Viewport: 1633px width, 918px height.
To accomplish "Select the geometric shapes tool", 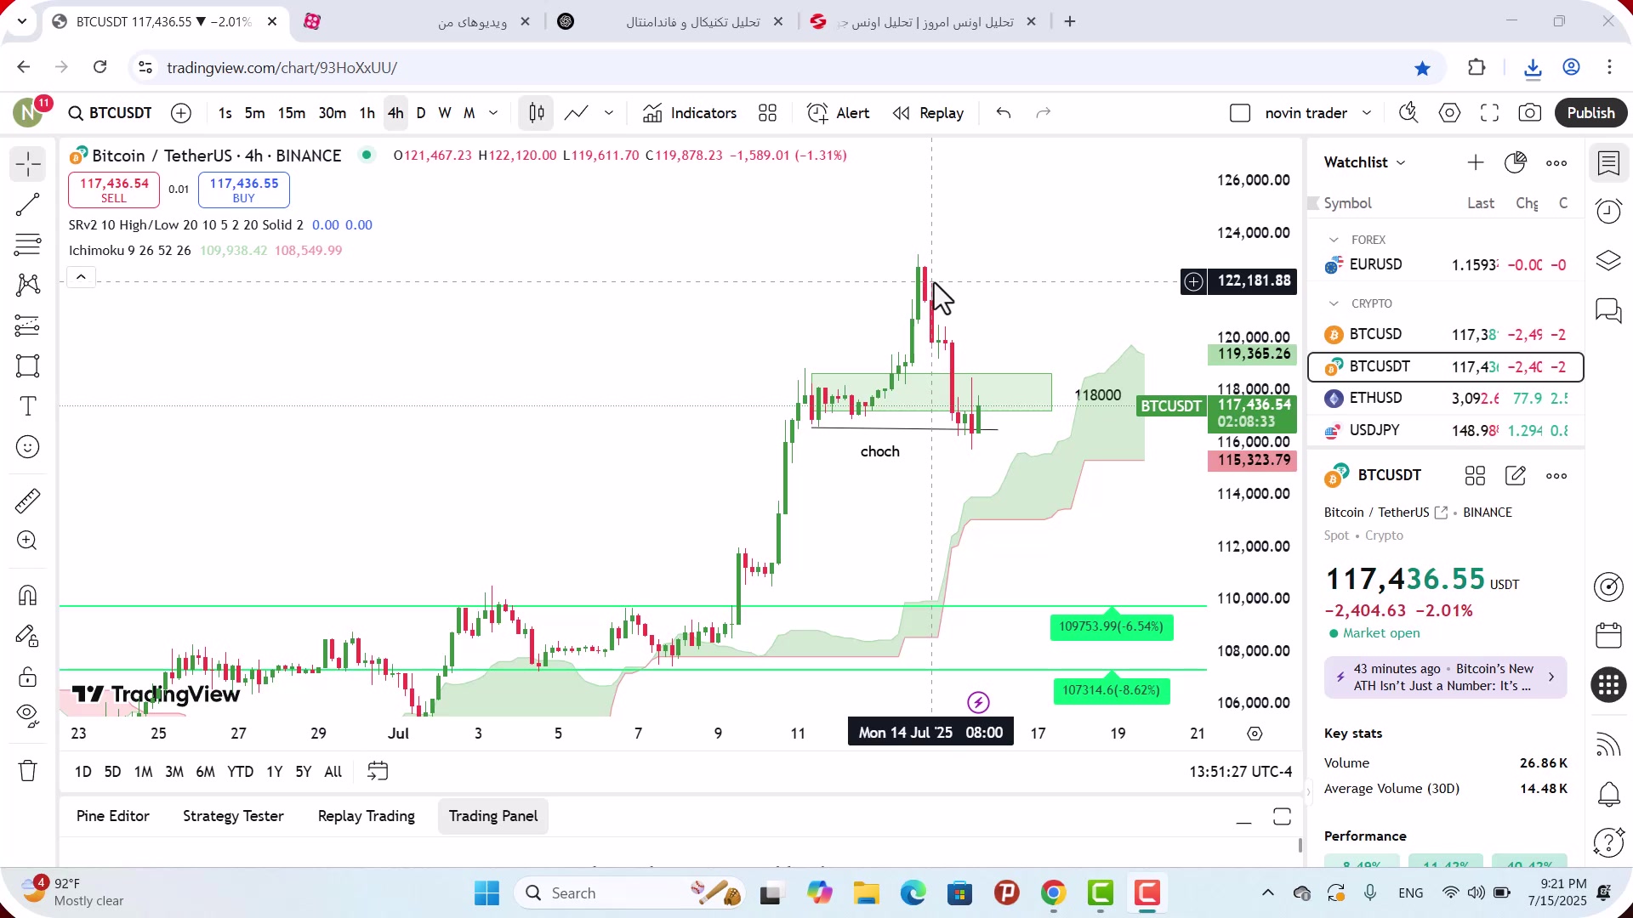I will coord(28,366).
